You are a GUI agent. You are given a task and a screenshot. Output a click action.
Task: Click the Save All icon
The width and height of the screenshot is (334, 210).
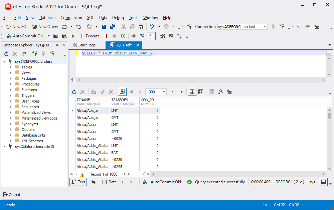pos(113,27)
